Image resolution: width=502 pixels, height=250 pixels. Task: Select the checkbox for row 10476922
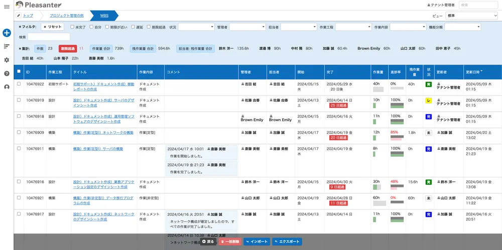[19, 84]
